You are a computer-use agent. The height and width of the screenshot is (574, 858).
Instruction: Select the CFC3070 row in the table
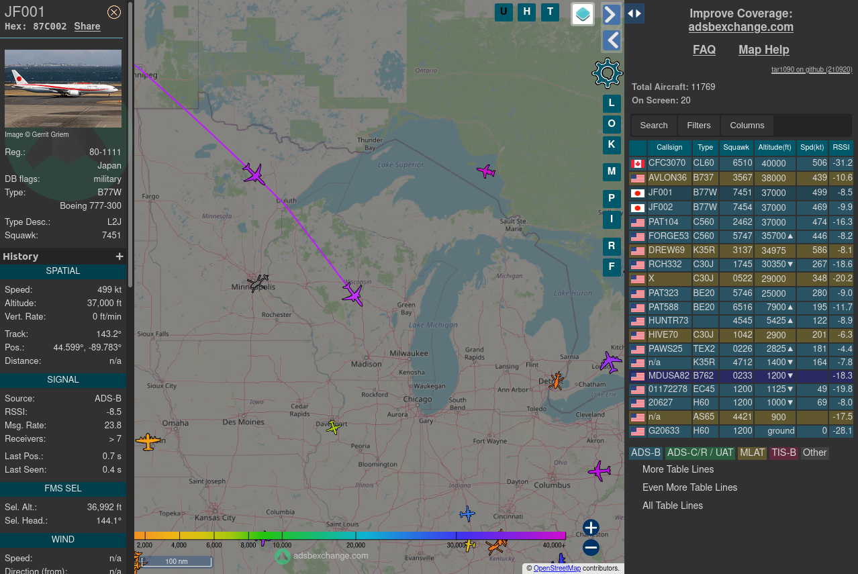tap(741, 163)
